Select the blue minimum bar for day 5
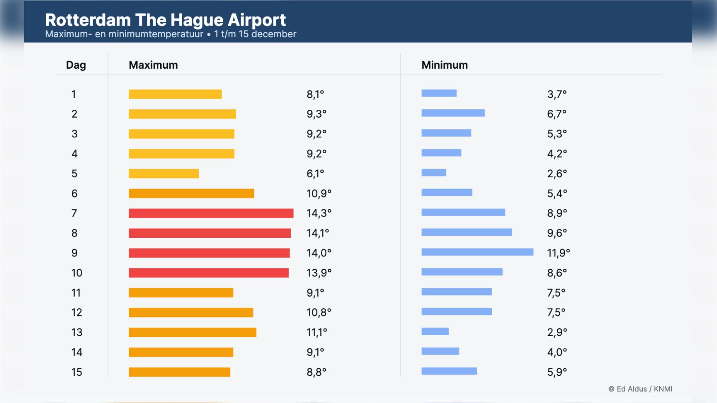 click(434, 172)
